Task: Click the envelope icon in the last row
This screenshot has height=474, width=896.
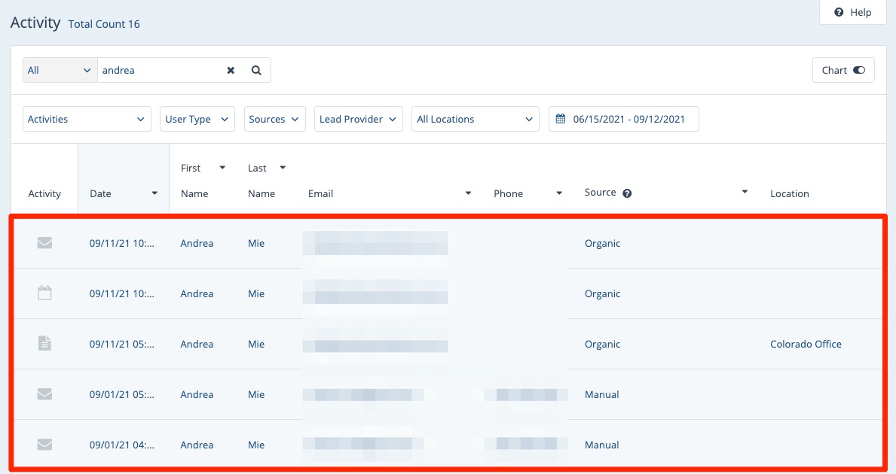Action: point(44,445)
